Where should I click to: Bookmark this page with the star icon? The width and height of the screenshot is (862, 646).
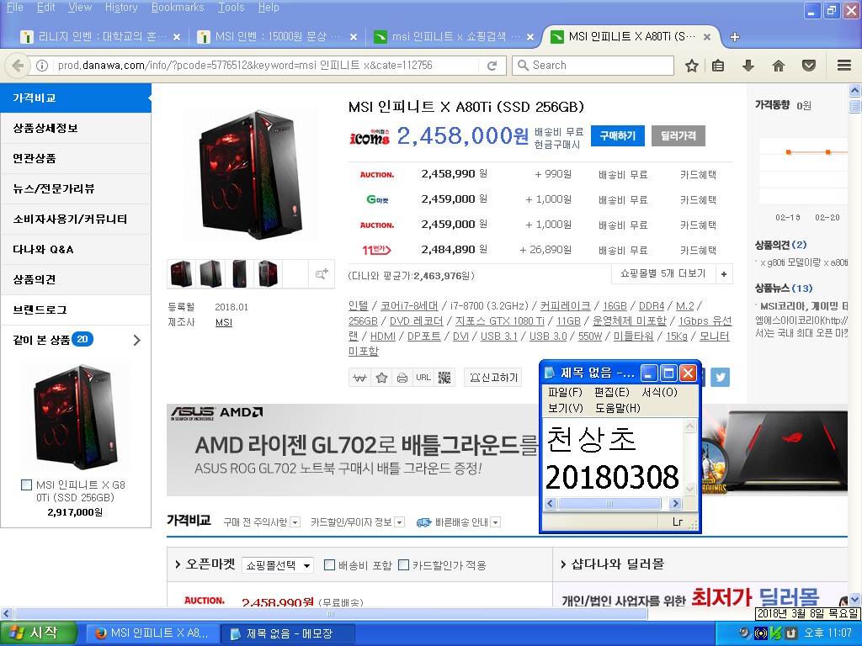click(x=692, y=66)
